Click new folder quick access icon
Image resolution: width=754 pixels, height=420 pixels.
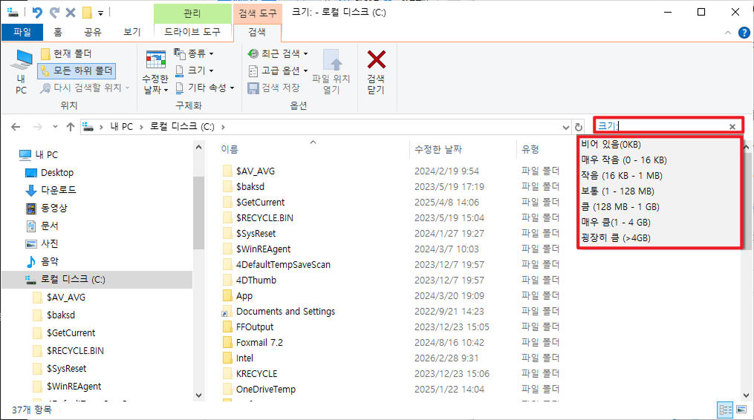[87, 13]
